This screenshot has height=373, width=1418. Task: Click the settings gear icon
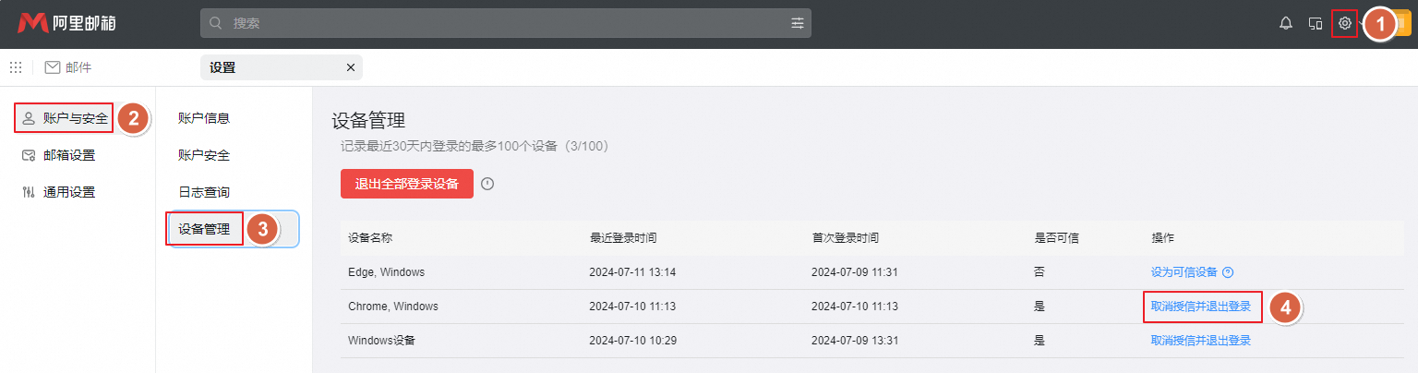pos(1345,24)
